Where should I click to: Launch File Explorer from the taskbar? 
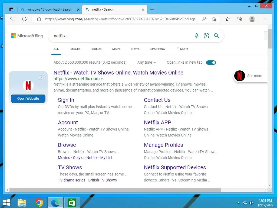tap(22, 203)
